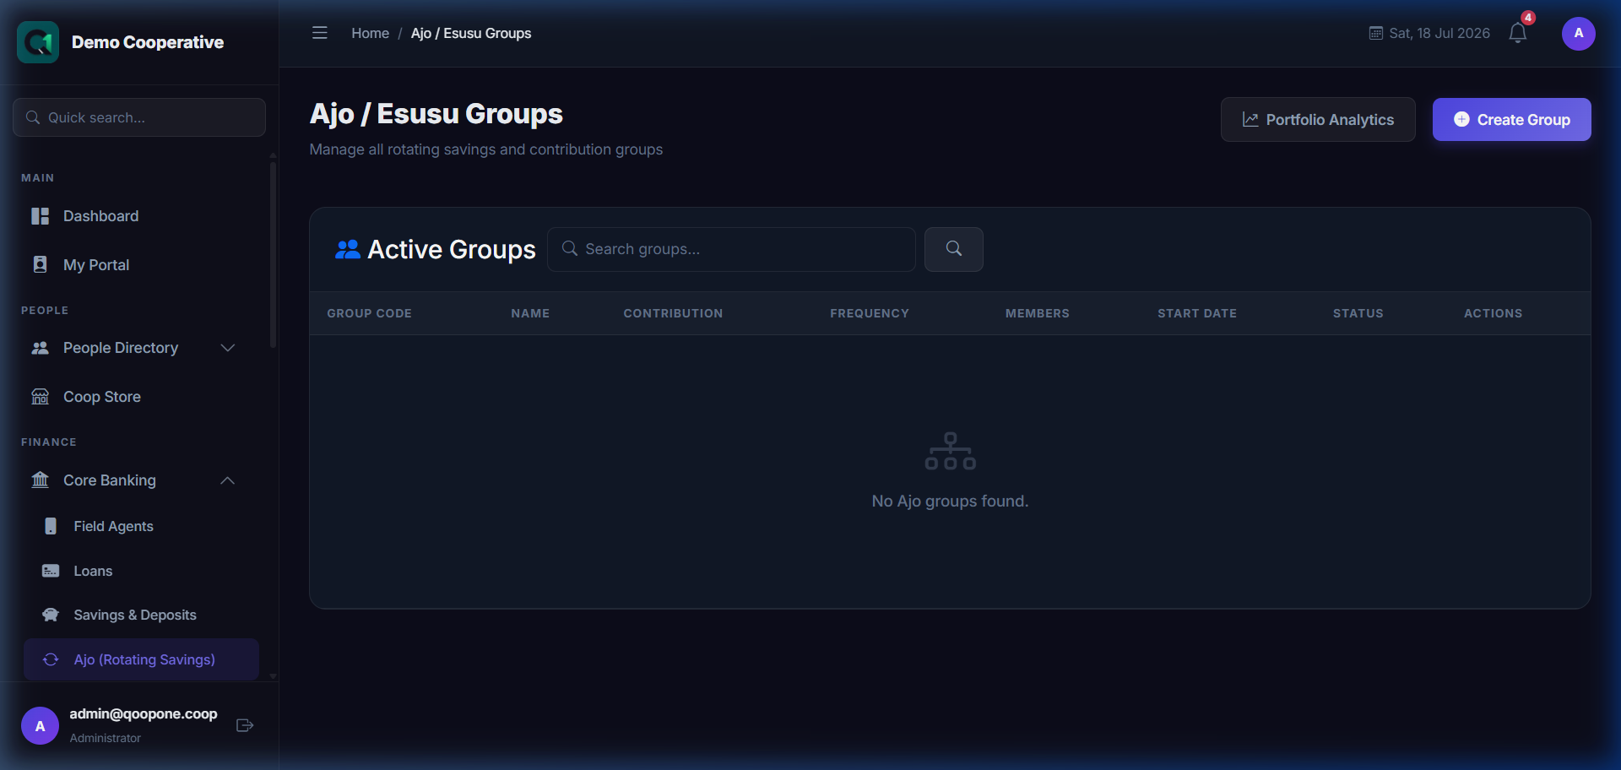Image resolution: width=1621 pixels, height=770 pixels.
Task: Click the Demo Cooperative title
Action: (148, 42)
